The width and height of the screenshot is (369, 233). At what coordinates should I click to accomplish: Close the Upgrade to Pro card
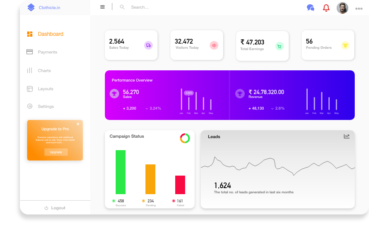pyautogui.click(x=78, y=124)
